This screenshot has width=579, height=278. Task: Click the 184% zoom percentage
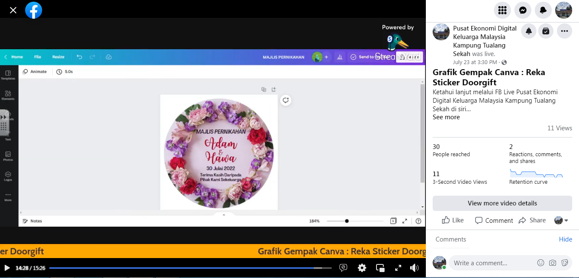314,221
